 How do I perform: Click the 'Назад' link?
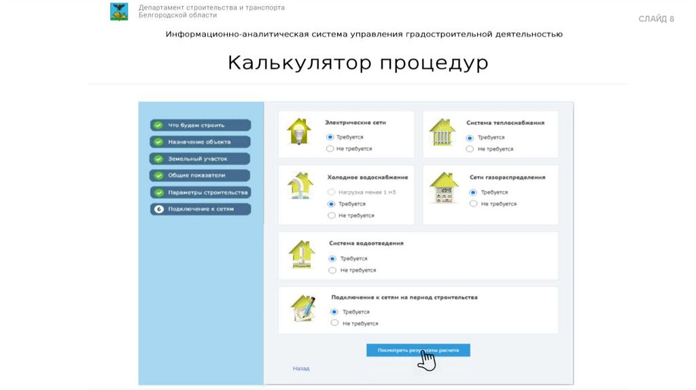[301, 369]
